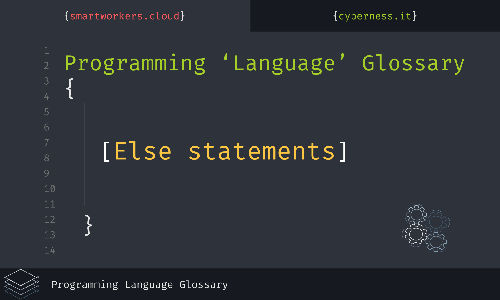Viewport: 500px width, 300px height.
Task: Click line number 11 in gutter
Action: 50,204
